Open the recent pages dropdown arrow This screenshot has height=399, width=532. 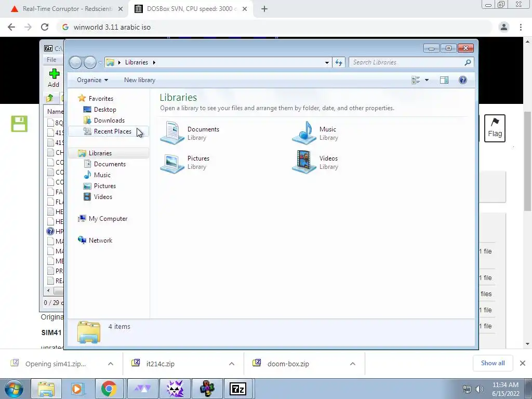click(100, 62)
